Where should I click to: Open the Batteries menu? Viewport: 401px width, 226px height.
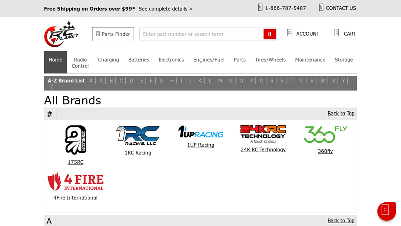139,60
